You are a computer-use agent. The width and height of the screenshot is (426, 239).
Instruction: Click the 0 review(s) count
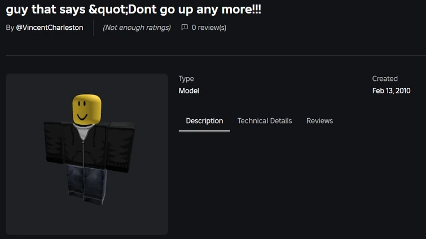coord(209,28)
